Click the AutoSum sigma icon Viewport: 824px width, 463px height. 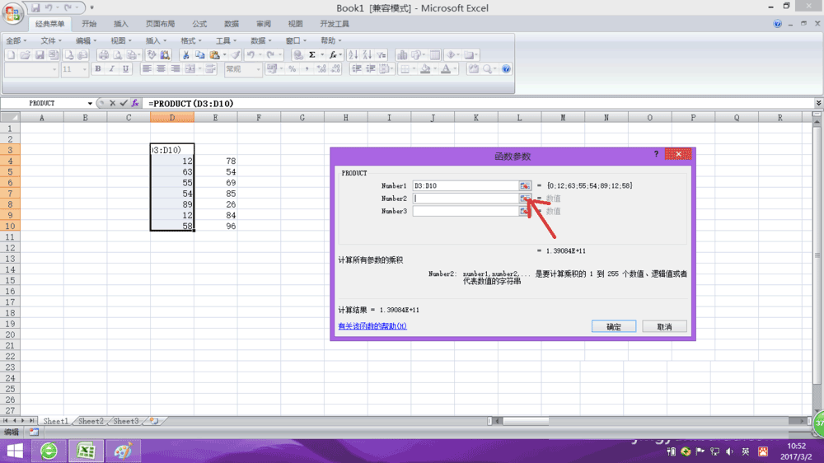click(x=312, y=54)
